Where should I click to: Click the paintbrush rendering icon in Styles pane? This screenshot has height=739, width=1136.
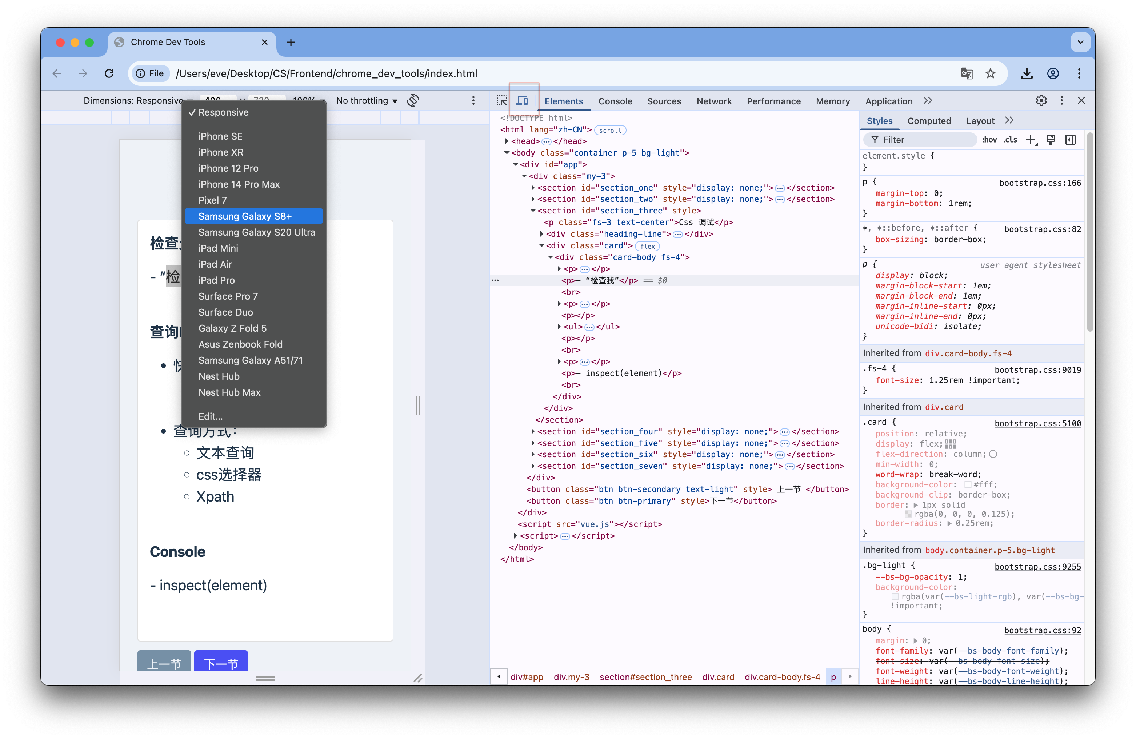tap(1051, 139)
